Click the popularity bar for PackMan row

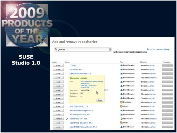point(168,102)
